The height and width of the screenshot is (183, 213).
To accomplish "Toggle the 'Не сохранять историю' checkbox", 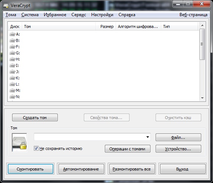I will click(36, 148).
